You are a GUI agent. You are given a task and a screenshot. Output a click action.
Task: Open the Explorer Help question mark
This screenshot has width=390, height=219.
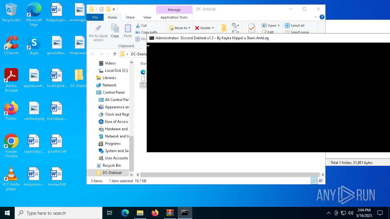[322, 17]
